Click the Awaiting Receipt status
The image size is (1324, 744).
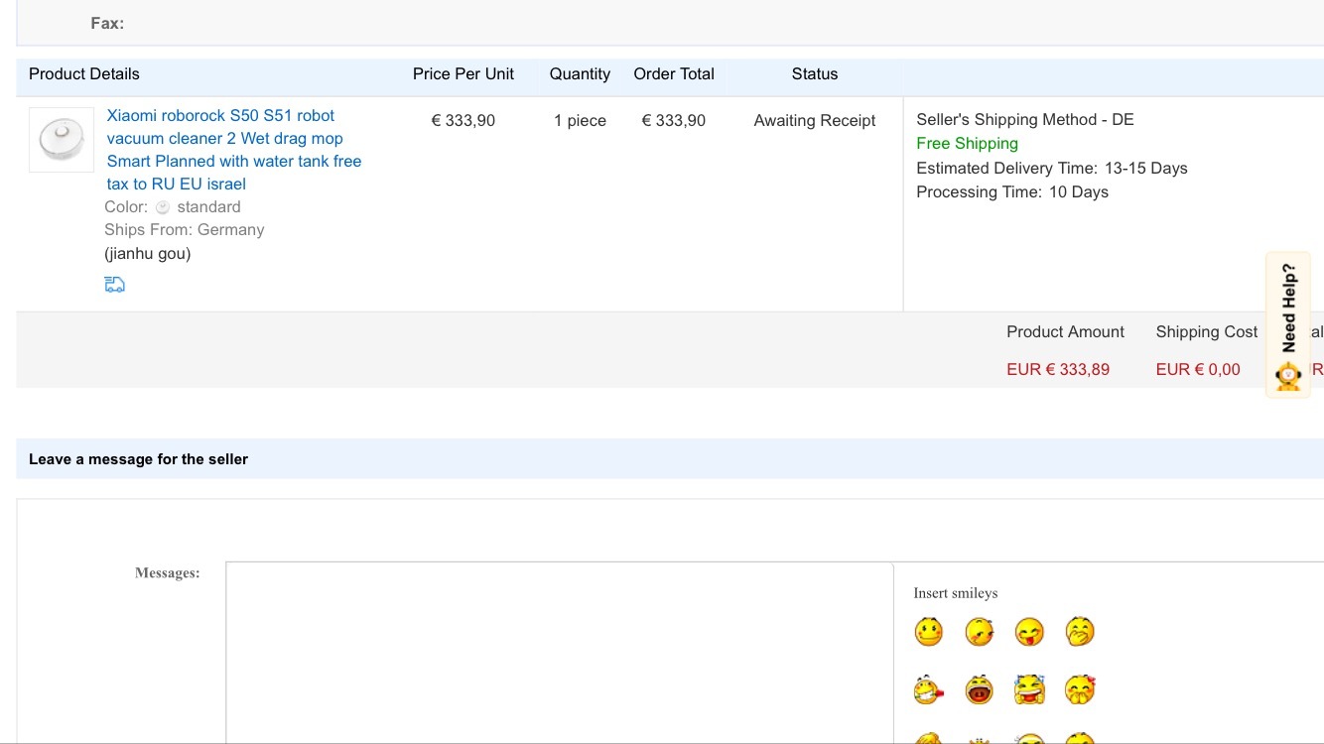pyautogui.click(x=814, y=121)
